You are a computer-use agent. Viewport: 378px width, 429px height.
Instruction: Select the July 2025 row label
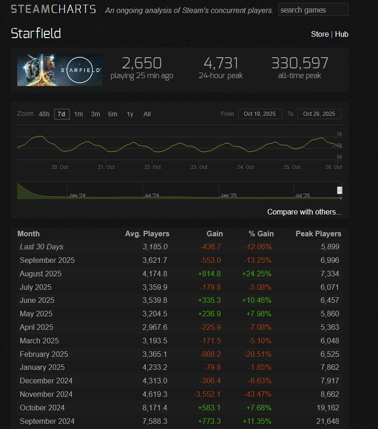35,287
